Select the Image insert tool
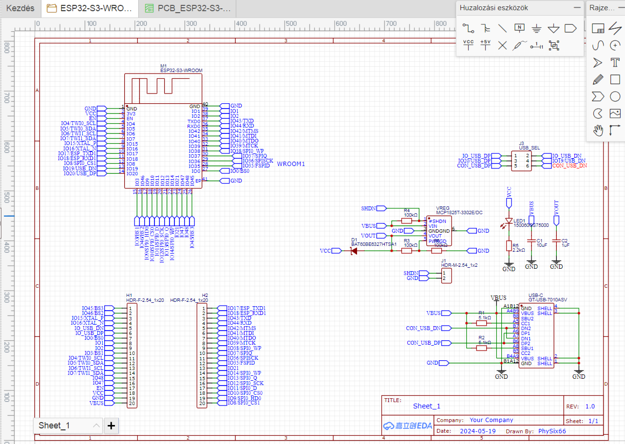Viewport: 625px width, 444px height. point(615,113)
